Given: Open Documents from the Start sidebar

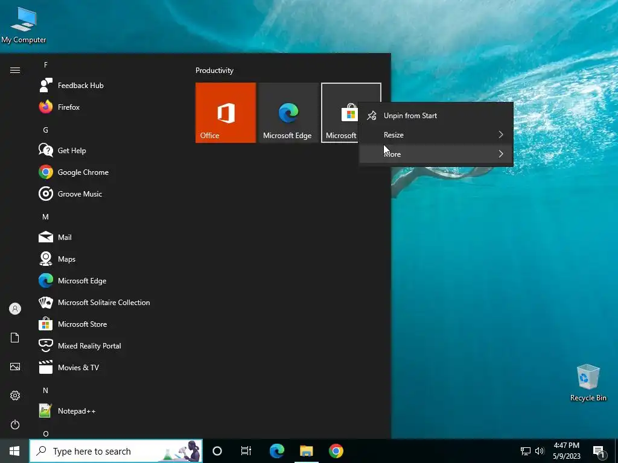Looking at the screenshot, I should 15,338.
